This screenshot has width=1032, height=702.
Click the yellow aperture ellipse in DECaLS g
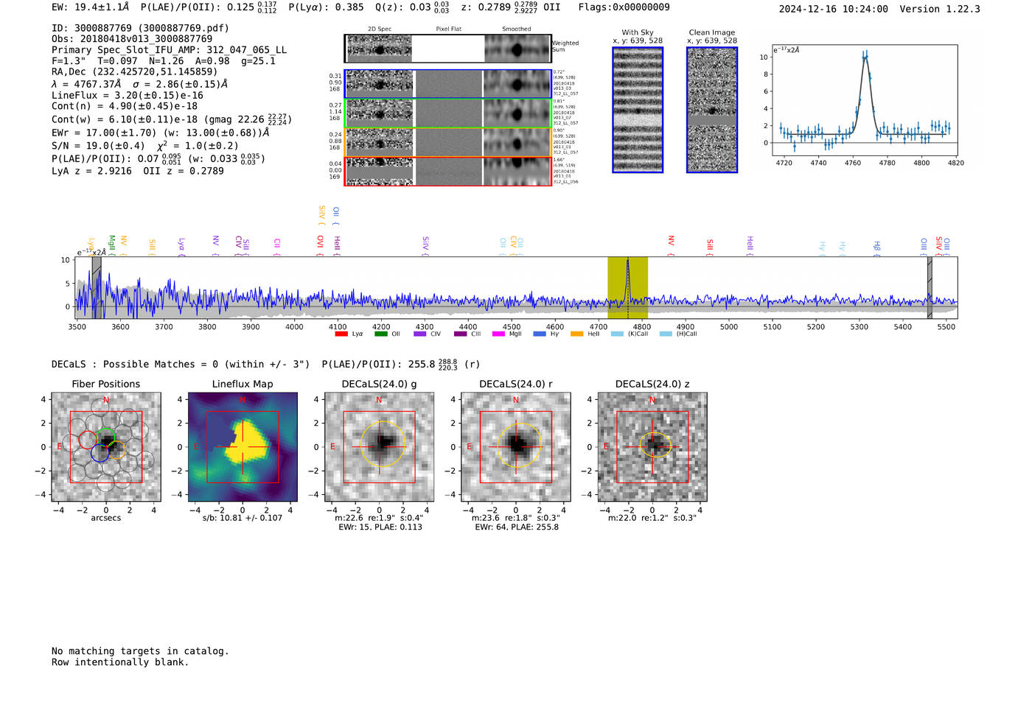382,443
